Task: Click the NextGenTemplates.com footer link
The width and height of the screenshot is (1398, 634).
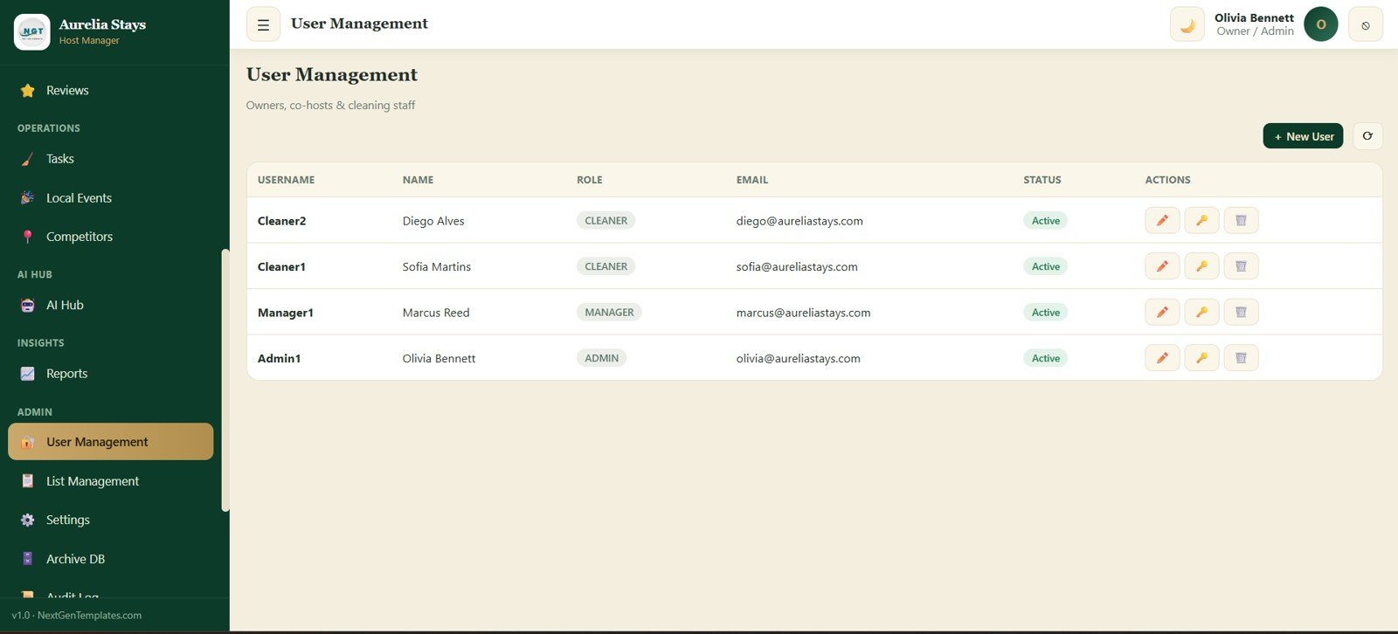Action: [x=89, y=616]
